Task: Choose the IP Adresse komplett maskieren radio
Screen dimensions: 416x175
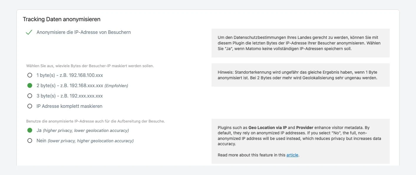Action: pos(30,106)
